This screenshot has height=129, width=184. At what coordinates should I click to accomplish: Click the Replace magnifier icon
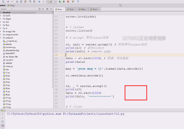[x=34, y=2]
